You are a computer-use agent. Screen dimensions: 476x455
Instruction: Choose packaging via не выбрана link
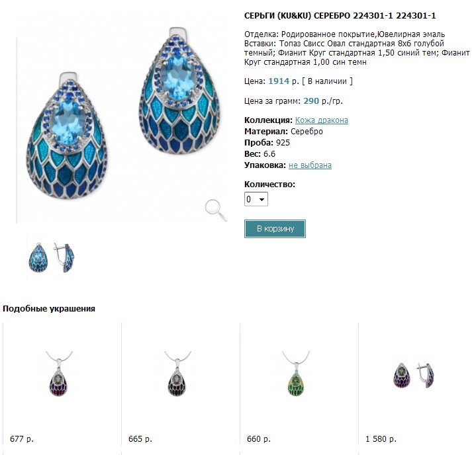pyautogui.click(x=310, y=165)
